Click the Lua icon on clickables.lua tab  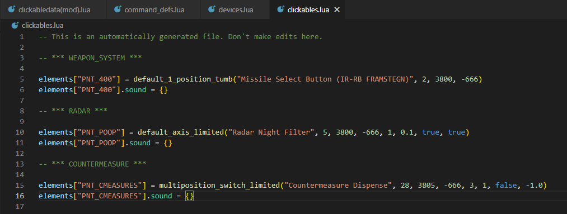(280, 9)
